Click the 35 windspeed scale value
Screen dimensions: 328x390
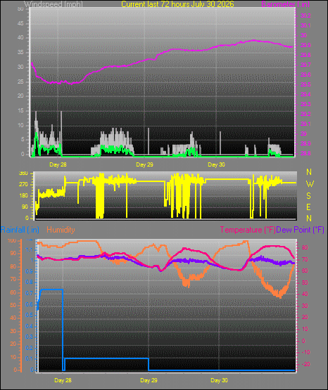click(20, 53)
